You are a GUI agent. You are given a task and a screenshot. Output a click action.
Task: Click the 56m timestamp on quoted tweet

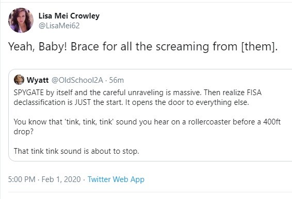click(117, 80)
